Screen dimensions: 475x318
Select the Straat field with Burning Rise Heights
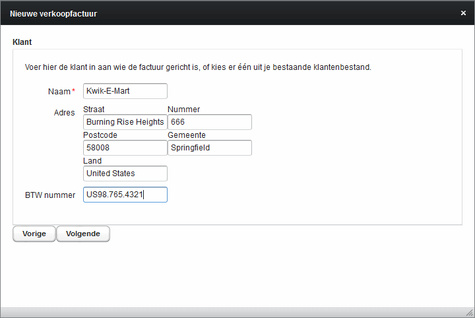[x=125, y=122]
